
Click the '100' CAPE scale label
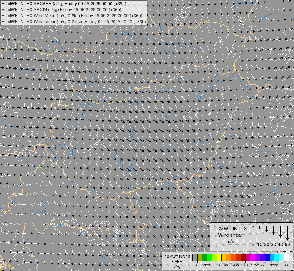click(197, 265)
